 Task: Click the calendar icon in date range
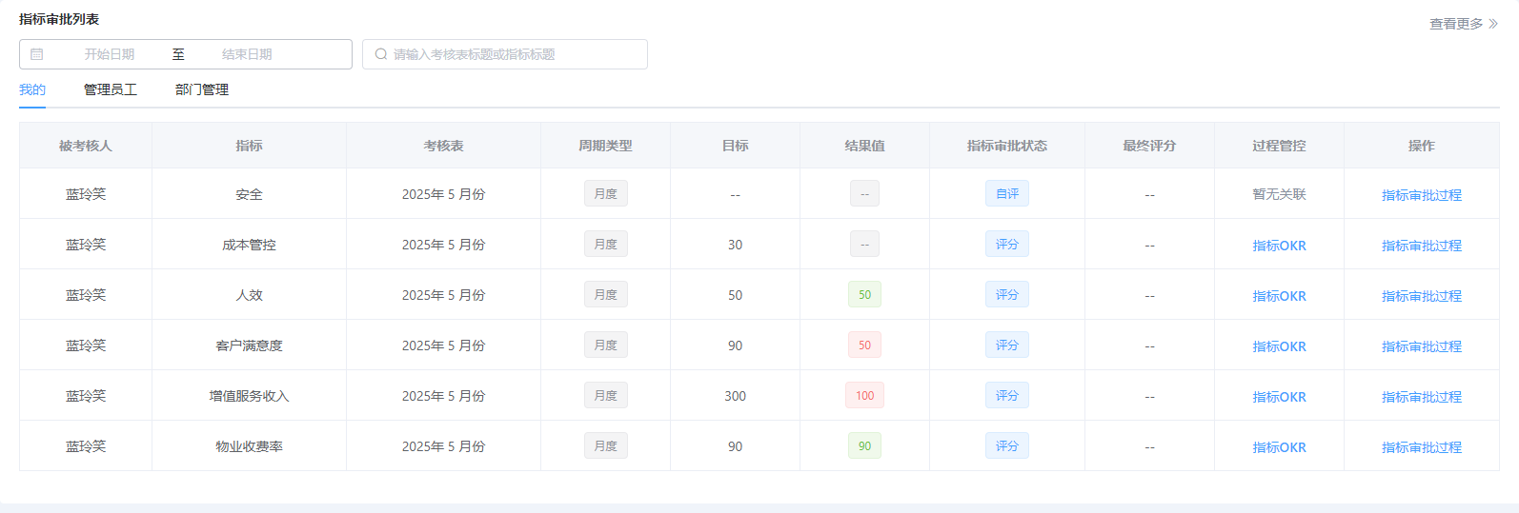37,54
